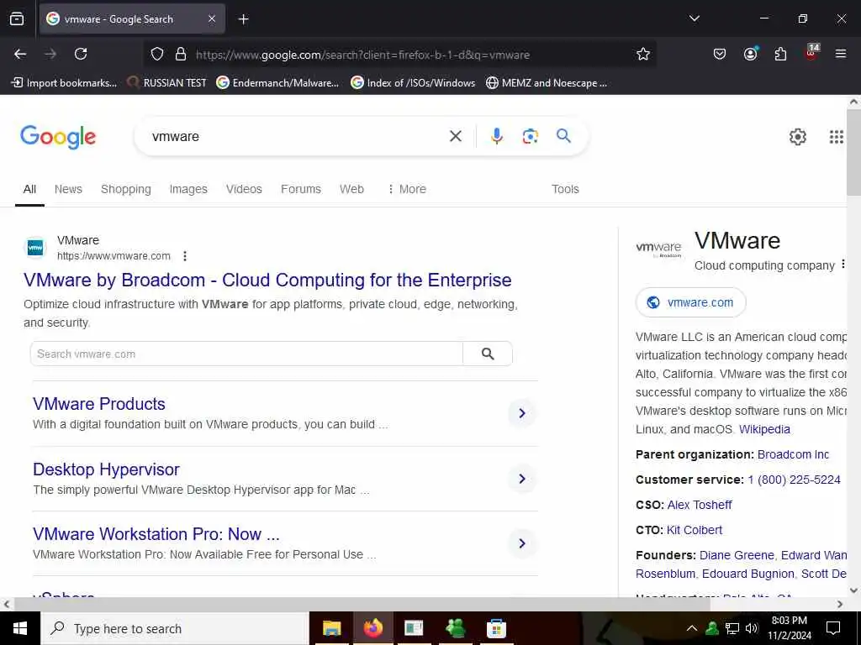Open Index of /ISOs/Windows bookmark

pos(413,83)
